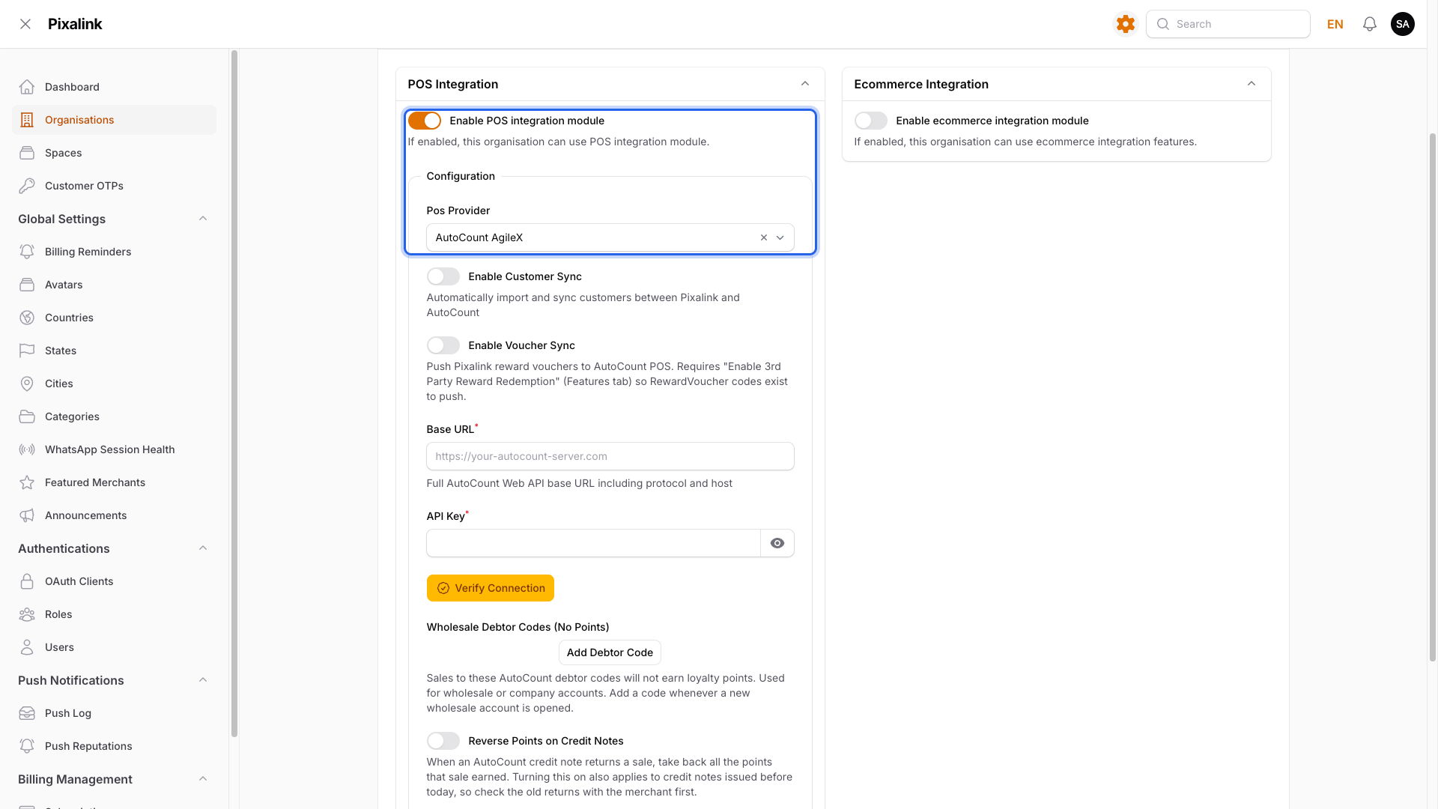
Task: Show the API Key using eye icon
Action: coord(777,543)
